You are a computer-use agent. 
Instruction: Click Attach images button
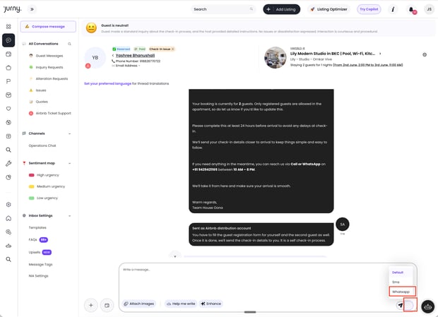click(x=139, y=304)
